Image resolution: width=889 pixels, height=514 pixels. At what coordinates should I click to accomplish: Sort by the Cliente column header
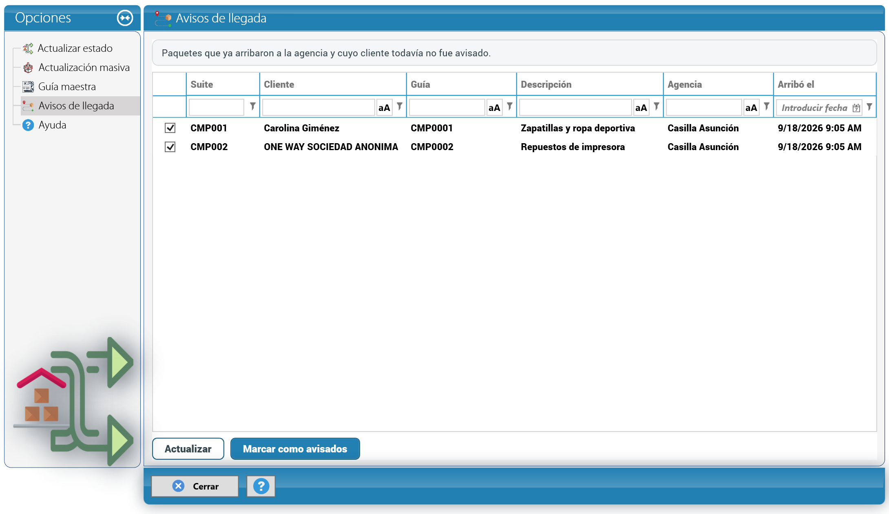[x=333, y=84]
